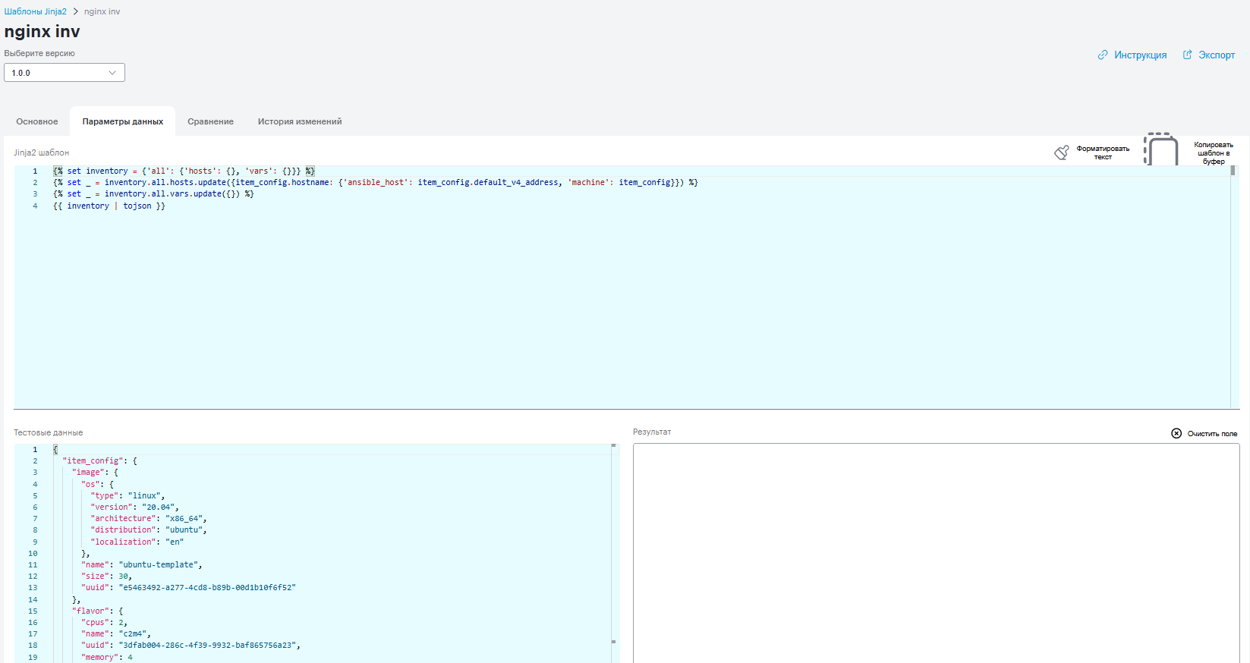The width and height of the screenshot is (1250, 663).
Task: Click the uuid 3dfab004-286c line
Action: pos(190,645)
